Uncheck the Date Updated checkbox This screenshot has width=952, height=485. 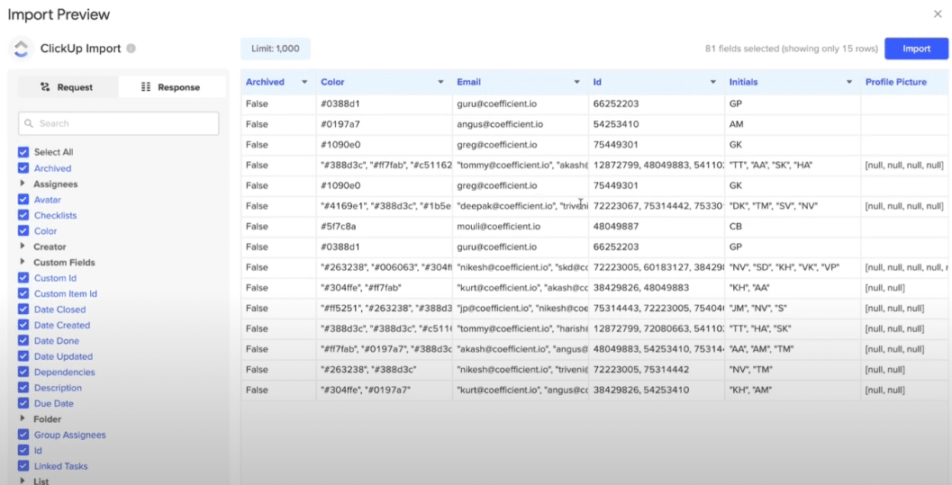point(23,356)
